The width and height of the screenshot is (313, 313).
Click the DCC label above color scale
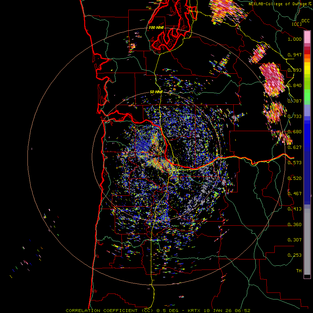[305, 21]
